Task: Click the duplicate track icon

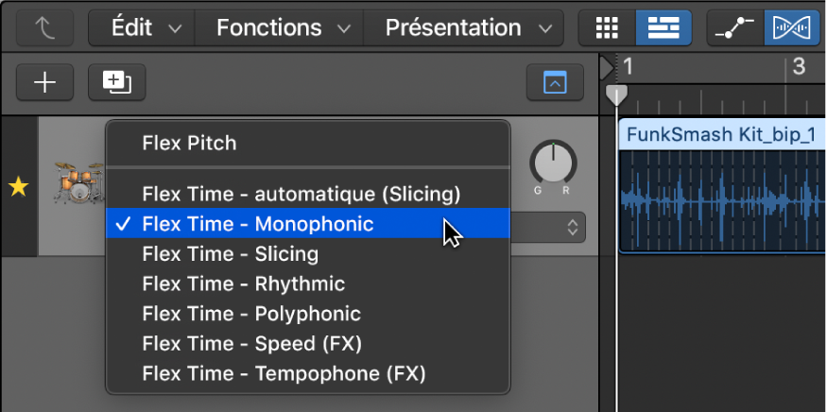Action: click(117, 82)
